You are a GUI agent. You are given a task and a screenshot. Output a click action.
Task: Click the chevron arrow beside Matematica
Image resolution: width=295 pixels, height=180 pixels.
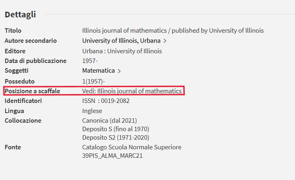point(119,71)
